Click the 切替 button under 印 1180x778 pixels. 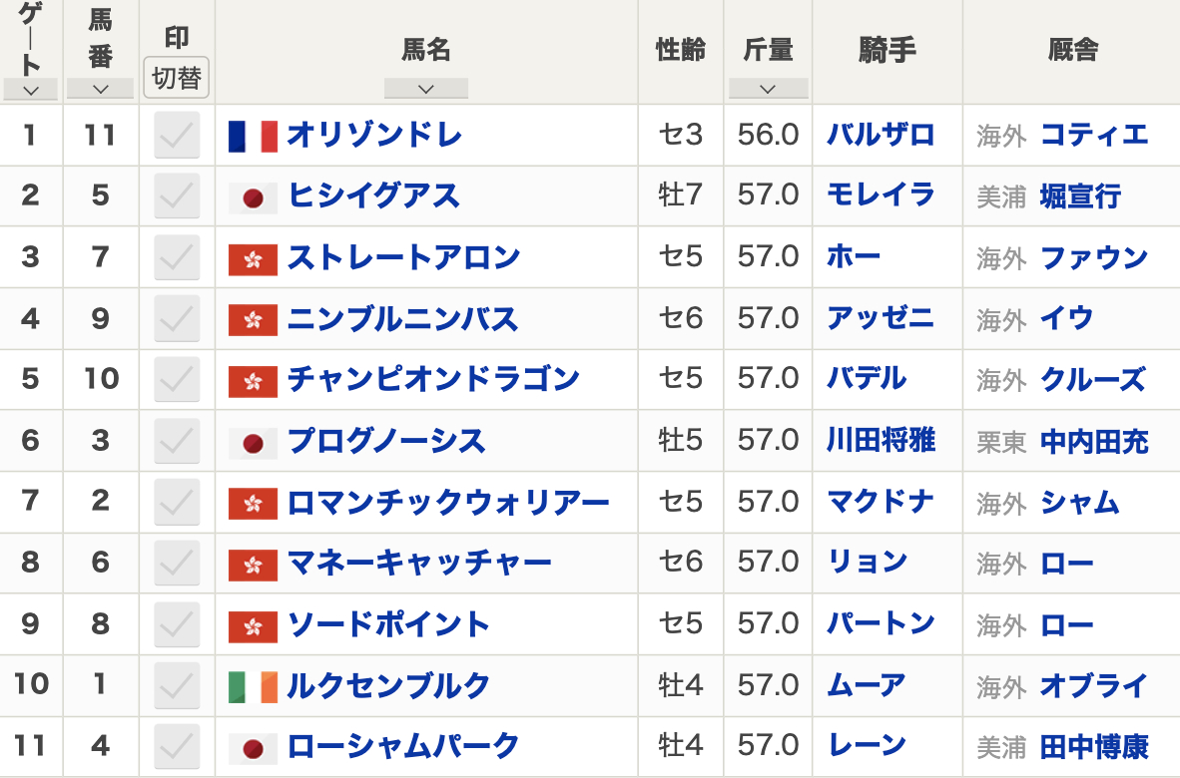click(x=176, y=78)
